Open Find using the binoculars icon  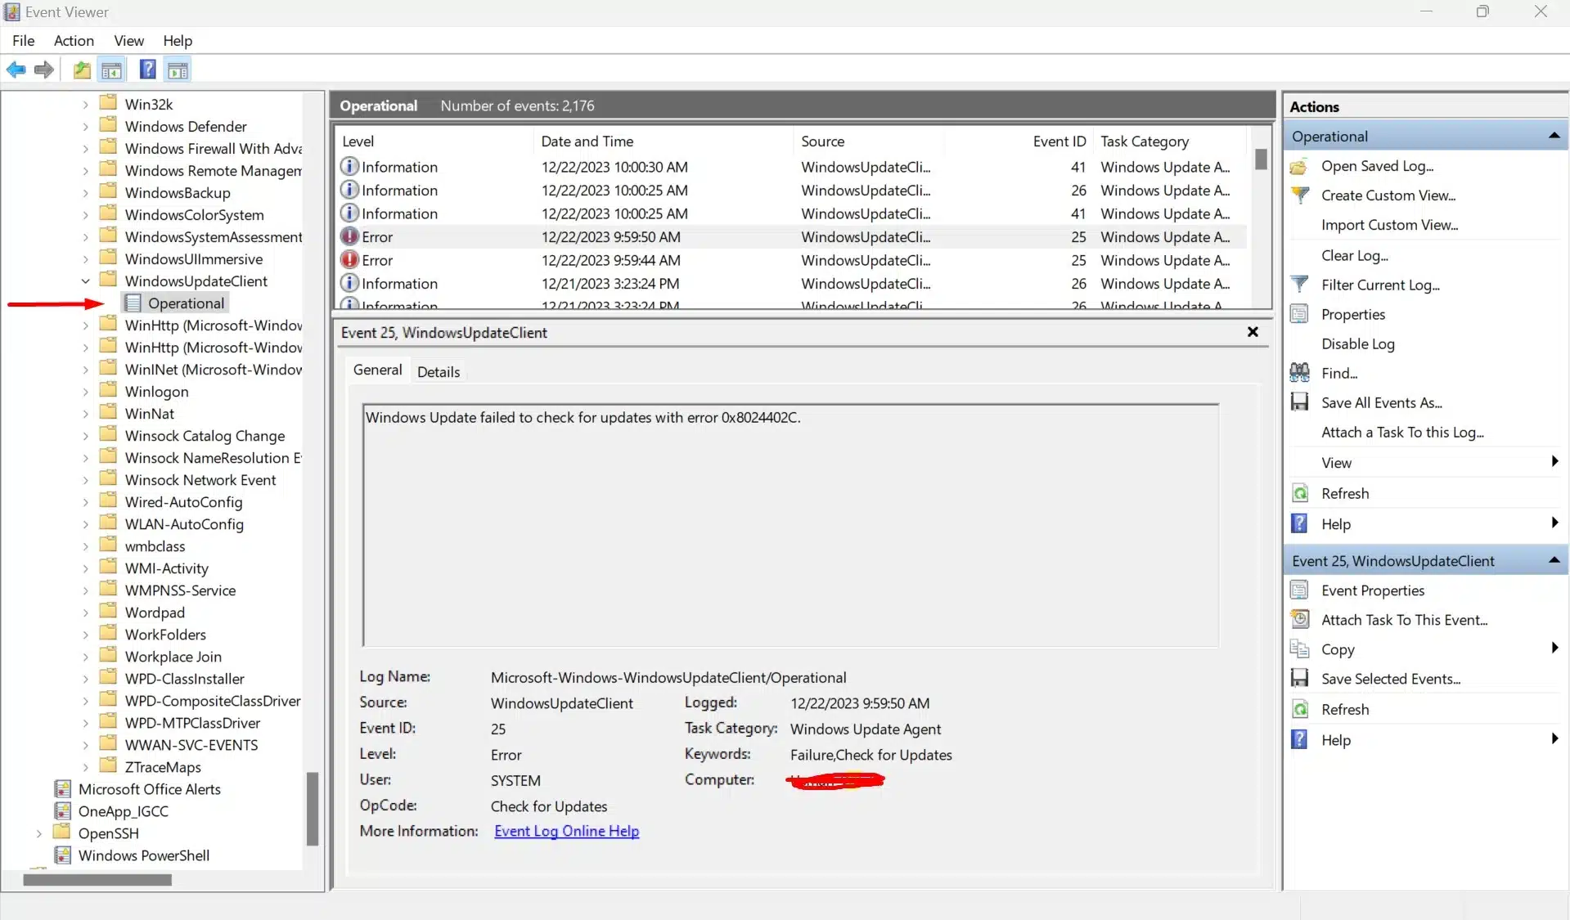(1300, 372)
